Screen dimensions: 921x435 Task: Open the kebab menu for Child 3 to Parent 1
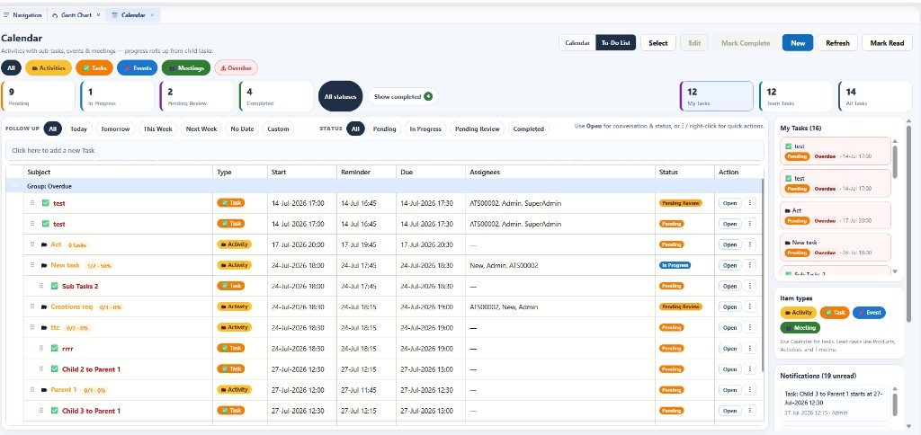pos(749,411)
